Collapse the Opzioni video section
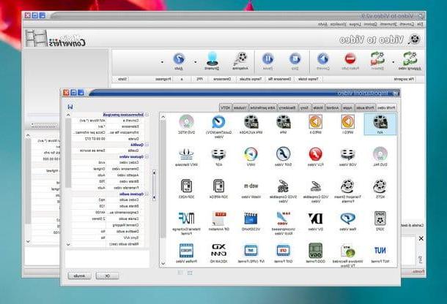Viewport: 447px width, 304px height. point(147,156)
